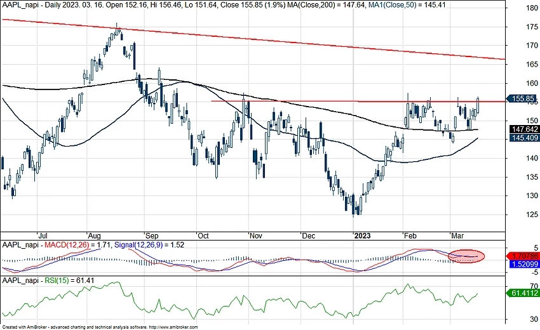The image size is (540, 330).
Task: Select the Sep month label on time axis
Action: tap(152, 236)
